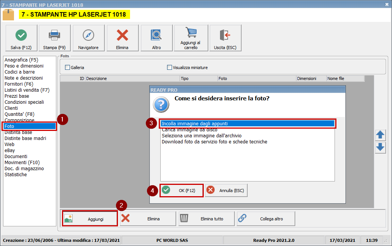Sort by the Dimensioni column header

[311, 78]
